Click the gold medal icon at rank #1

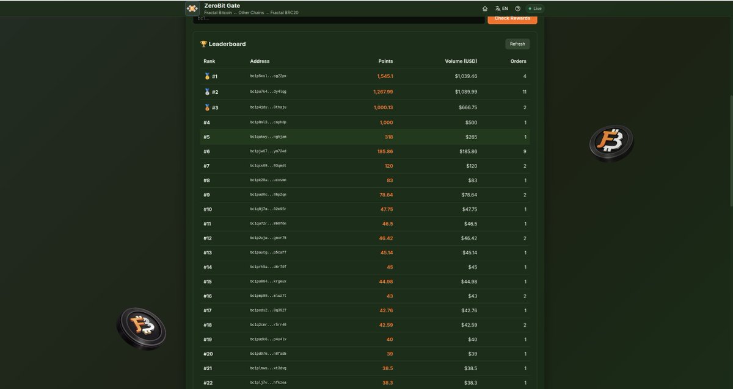click(207, 76)
